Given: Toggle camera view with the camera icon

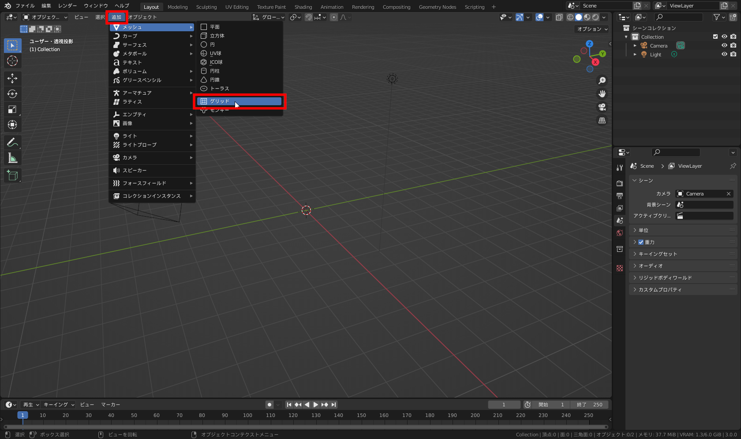Looking at the screenshot, I should (x=602, y=107).
